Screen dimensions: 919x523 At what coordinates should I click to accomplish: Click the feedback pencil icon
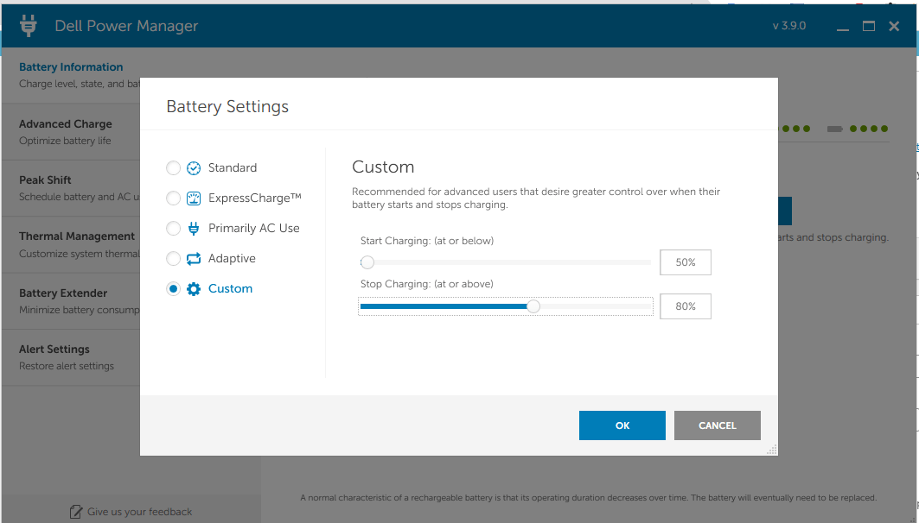75,512
